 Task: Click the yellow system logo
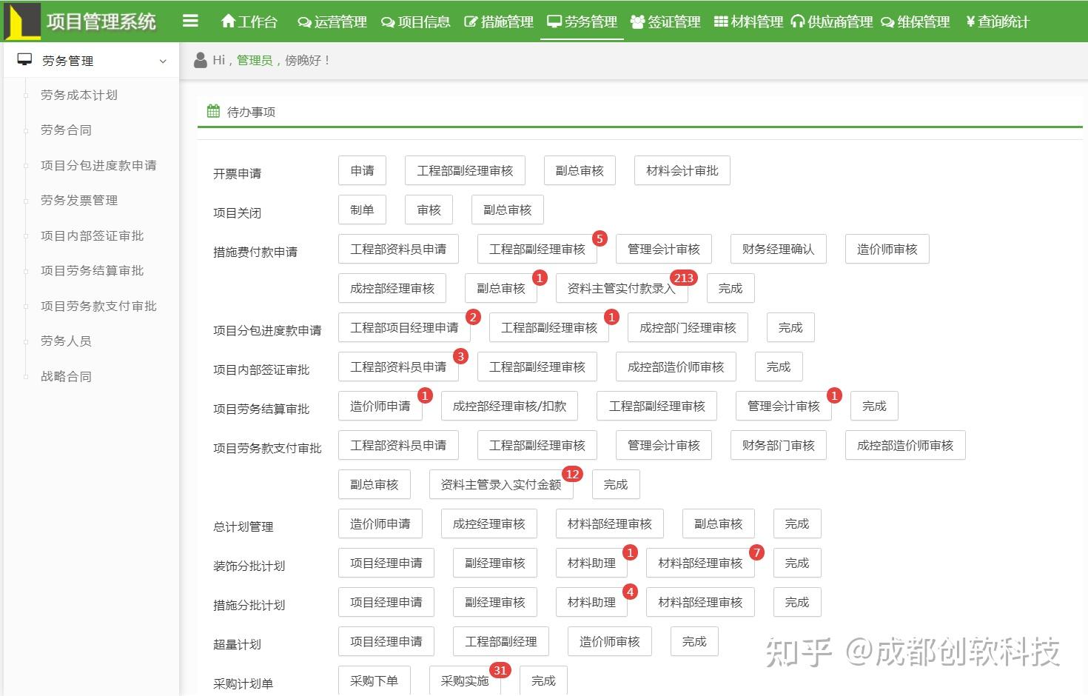[22, 21]
